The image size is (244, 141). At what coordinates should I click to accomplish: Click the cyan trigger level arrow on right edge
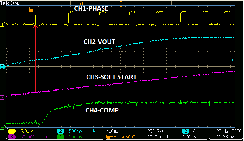point(233,60)
